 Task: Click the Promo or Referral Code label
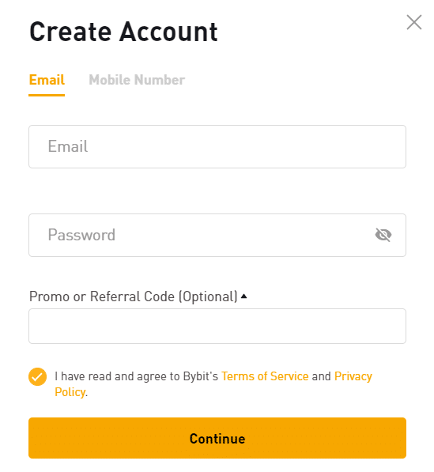click(x=134, y=296)
